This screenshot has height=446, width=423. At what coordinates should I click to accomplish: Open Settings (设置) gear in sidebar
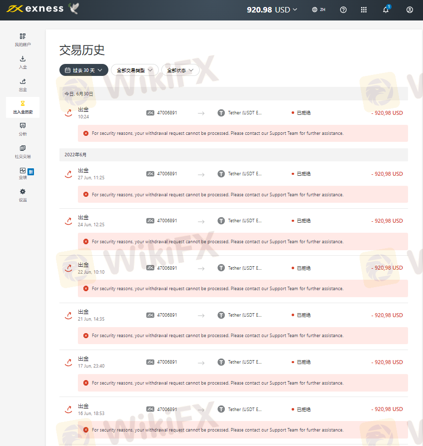23,195
